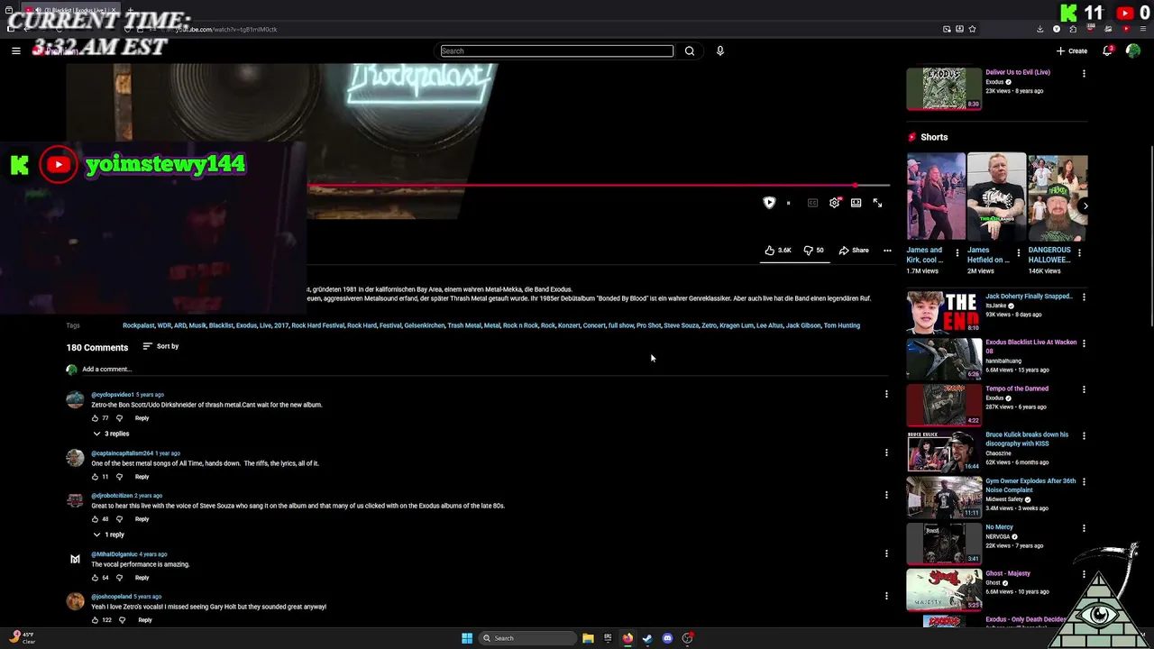The image size is (1154, 649).
Task: Open the Sort by comments dropdown
Action: (160, 346)
